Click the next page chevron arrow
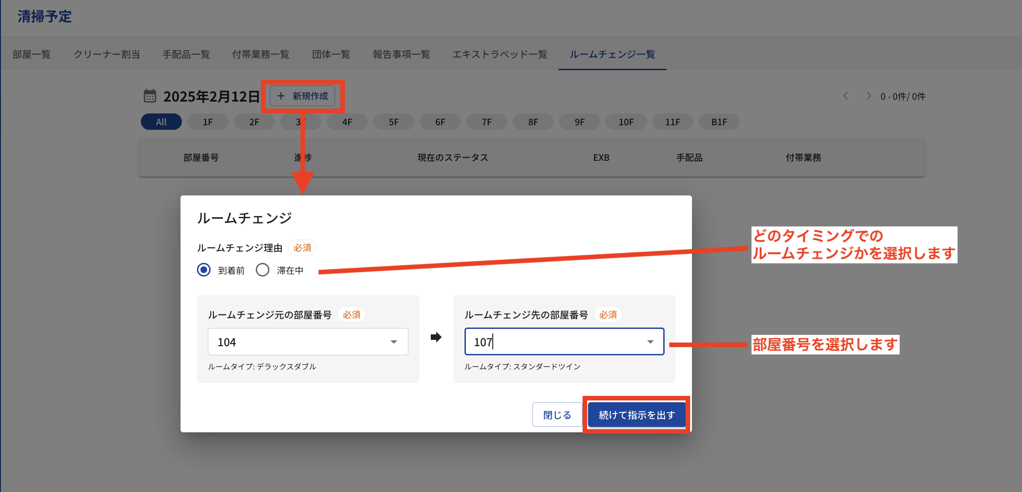Image resolution: width=1022 pixels, height=492 pixels. point(868,96)
